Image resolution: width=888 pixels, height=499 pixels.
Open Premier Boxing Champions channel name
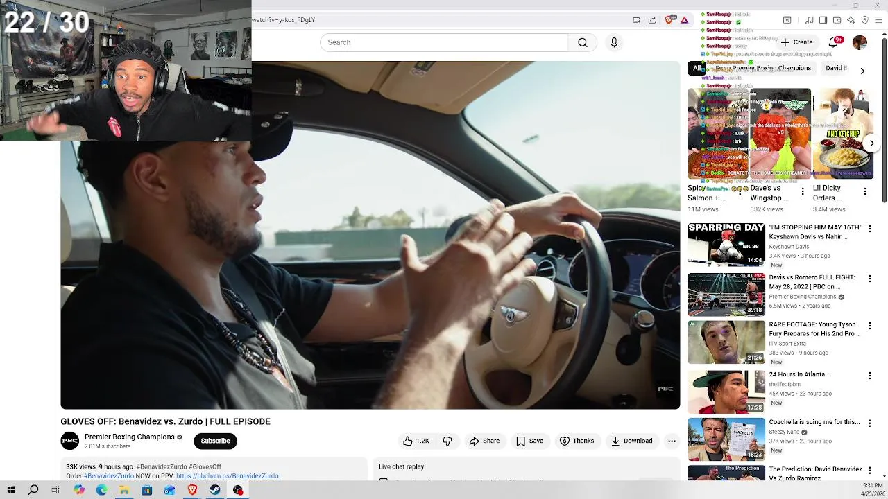tap(130, 437)
